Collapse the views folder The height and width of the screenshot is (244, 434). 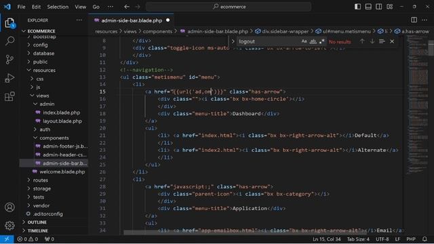click(x=42, y=96)
